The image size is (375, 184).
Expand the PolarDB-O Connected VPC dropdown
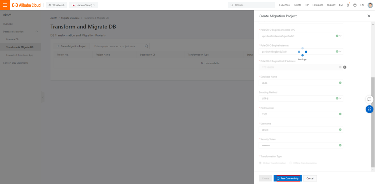[341, 36]
